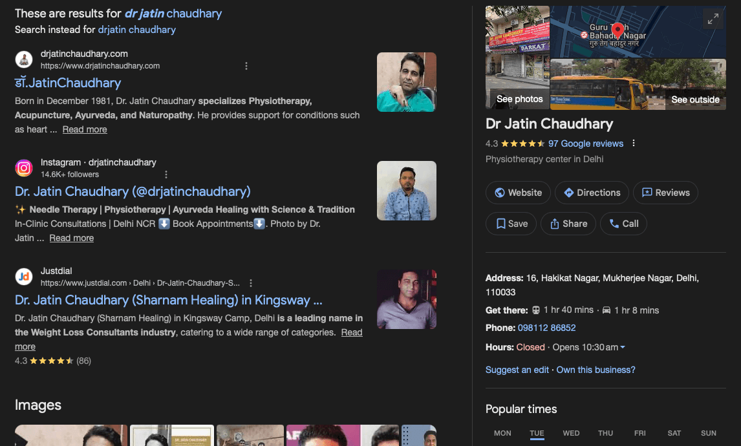Open the 97 Google reviews link

[586, 143]
